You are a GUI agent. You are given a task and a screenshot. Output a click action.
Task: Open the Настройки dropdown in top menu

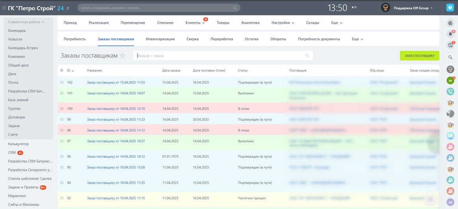[283, 23]
